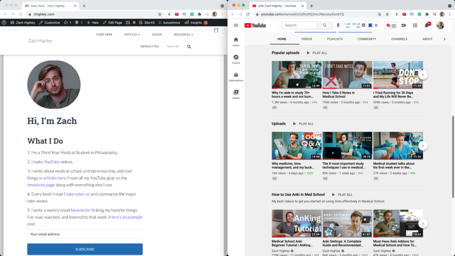Open the YouTube account avatar menu
The height and width of the screenshot is (256, 455).
(x=440, y=25)
